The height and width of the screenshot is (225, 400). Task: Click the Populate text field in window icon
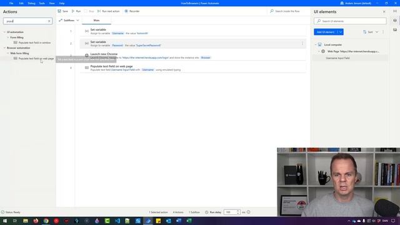[15, 42]
